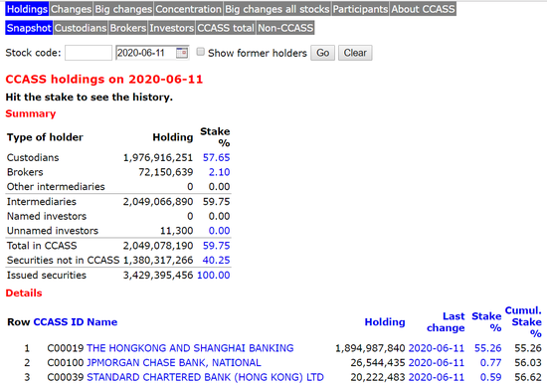Select the Brokers holding 72,150,639
Image resolution: width=547 pixels, height=386 pixels.
pyautogui.click(x=166, y=172)
